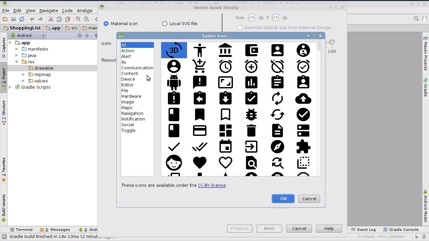Select the Android robot icon
429x241 pixels.
[174, 82]
